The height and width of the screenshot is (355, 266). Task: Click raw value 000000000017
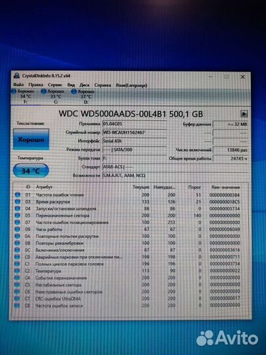225,298
